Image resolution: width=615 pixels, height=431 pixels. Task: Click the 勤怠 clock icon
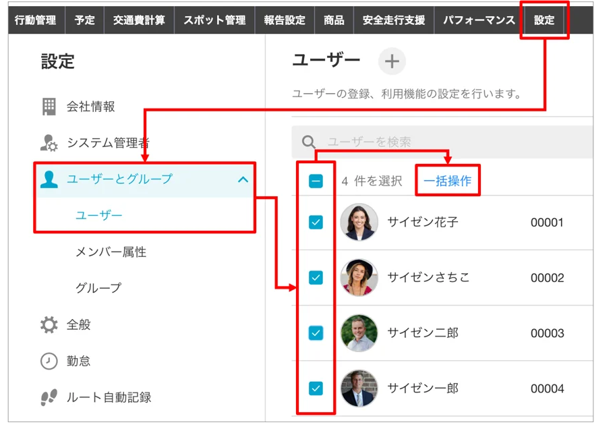pos(49,361)
